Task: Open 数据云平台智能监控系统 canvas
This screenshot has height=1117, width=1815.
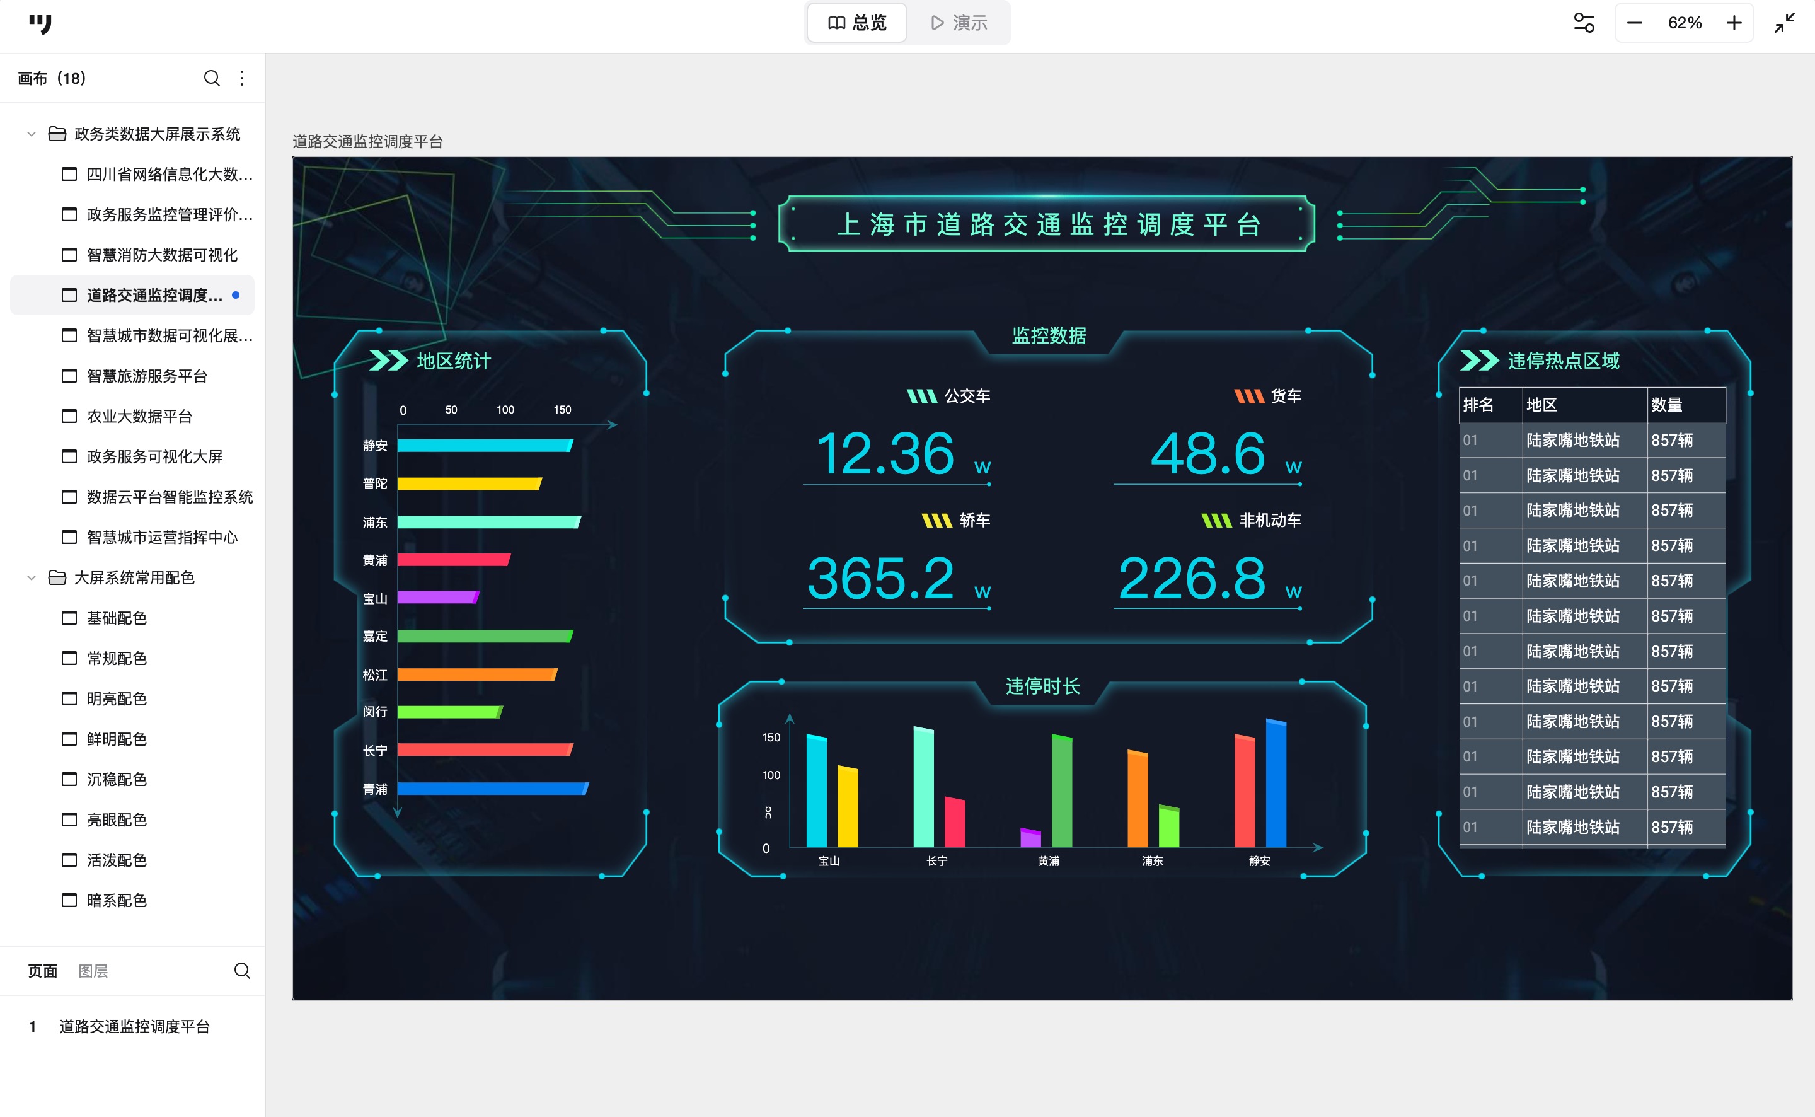Action: 133,497
